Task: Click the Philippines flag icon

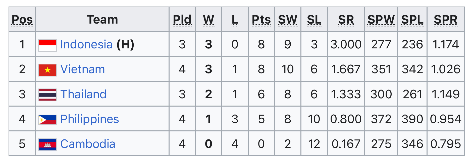Action: coord(47,120)
